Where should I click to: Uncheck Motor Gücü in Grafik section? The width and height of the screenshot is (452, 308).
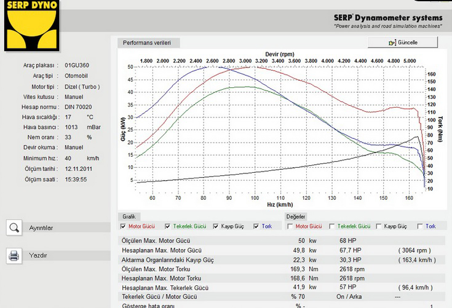click(123, 226)
